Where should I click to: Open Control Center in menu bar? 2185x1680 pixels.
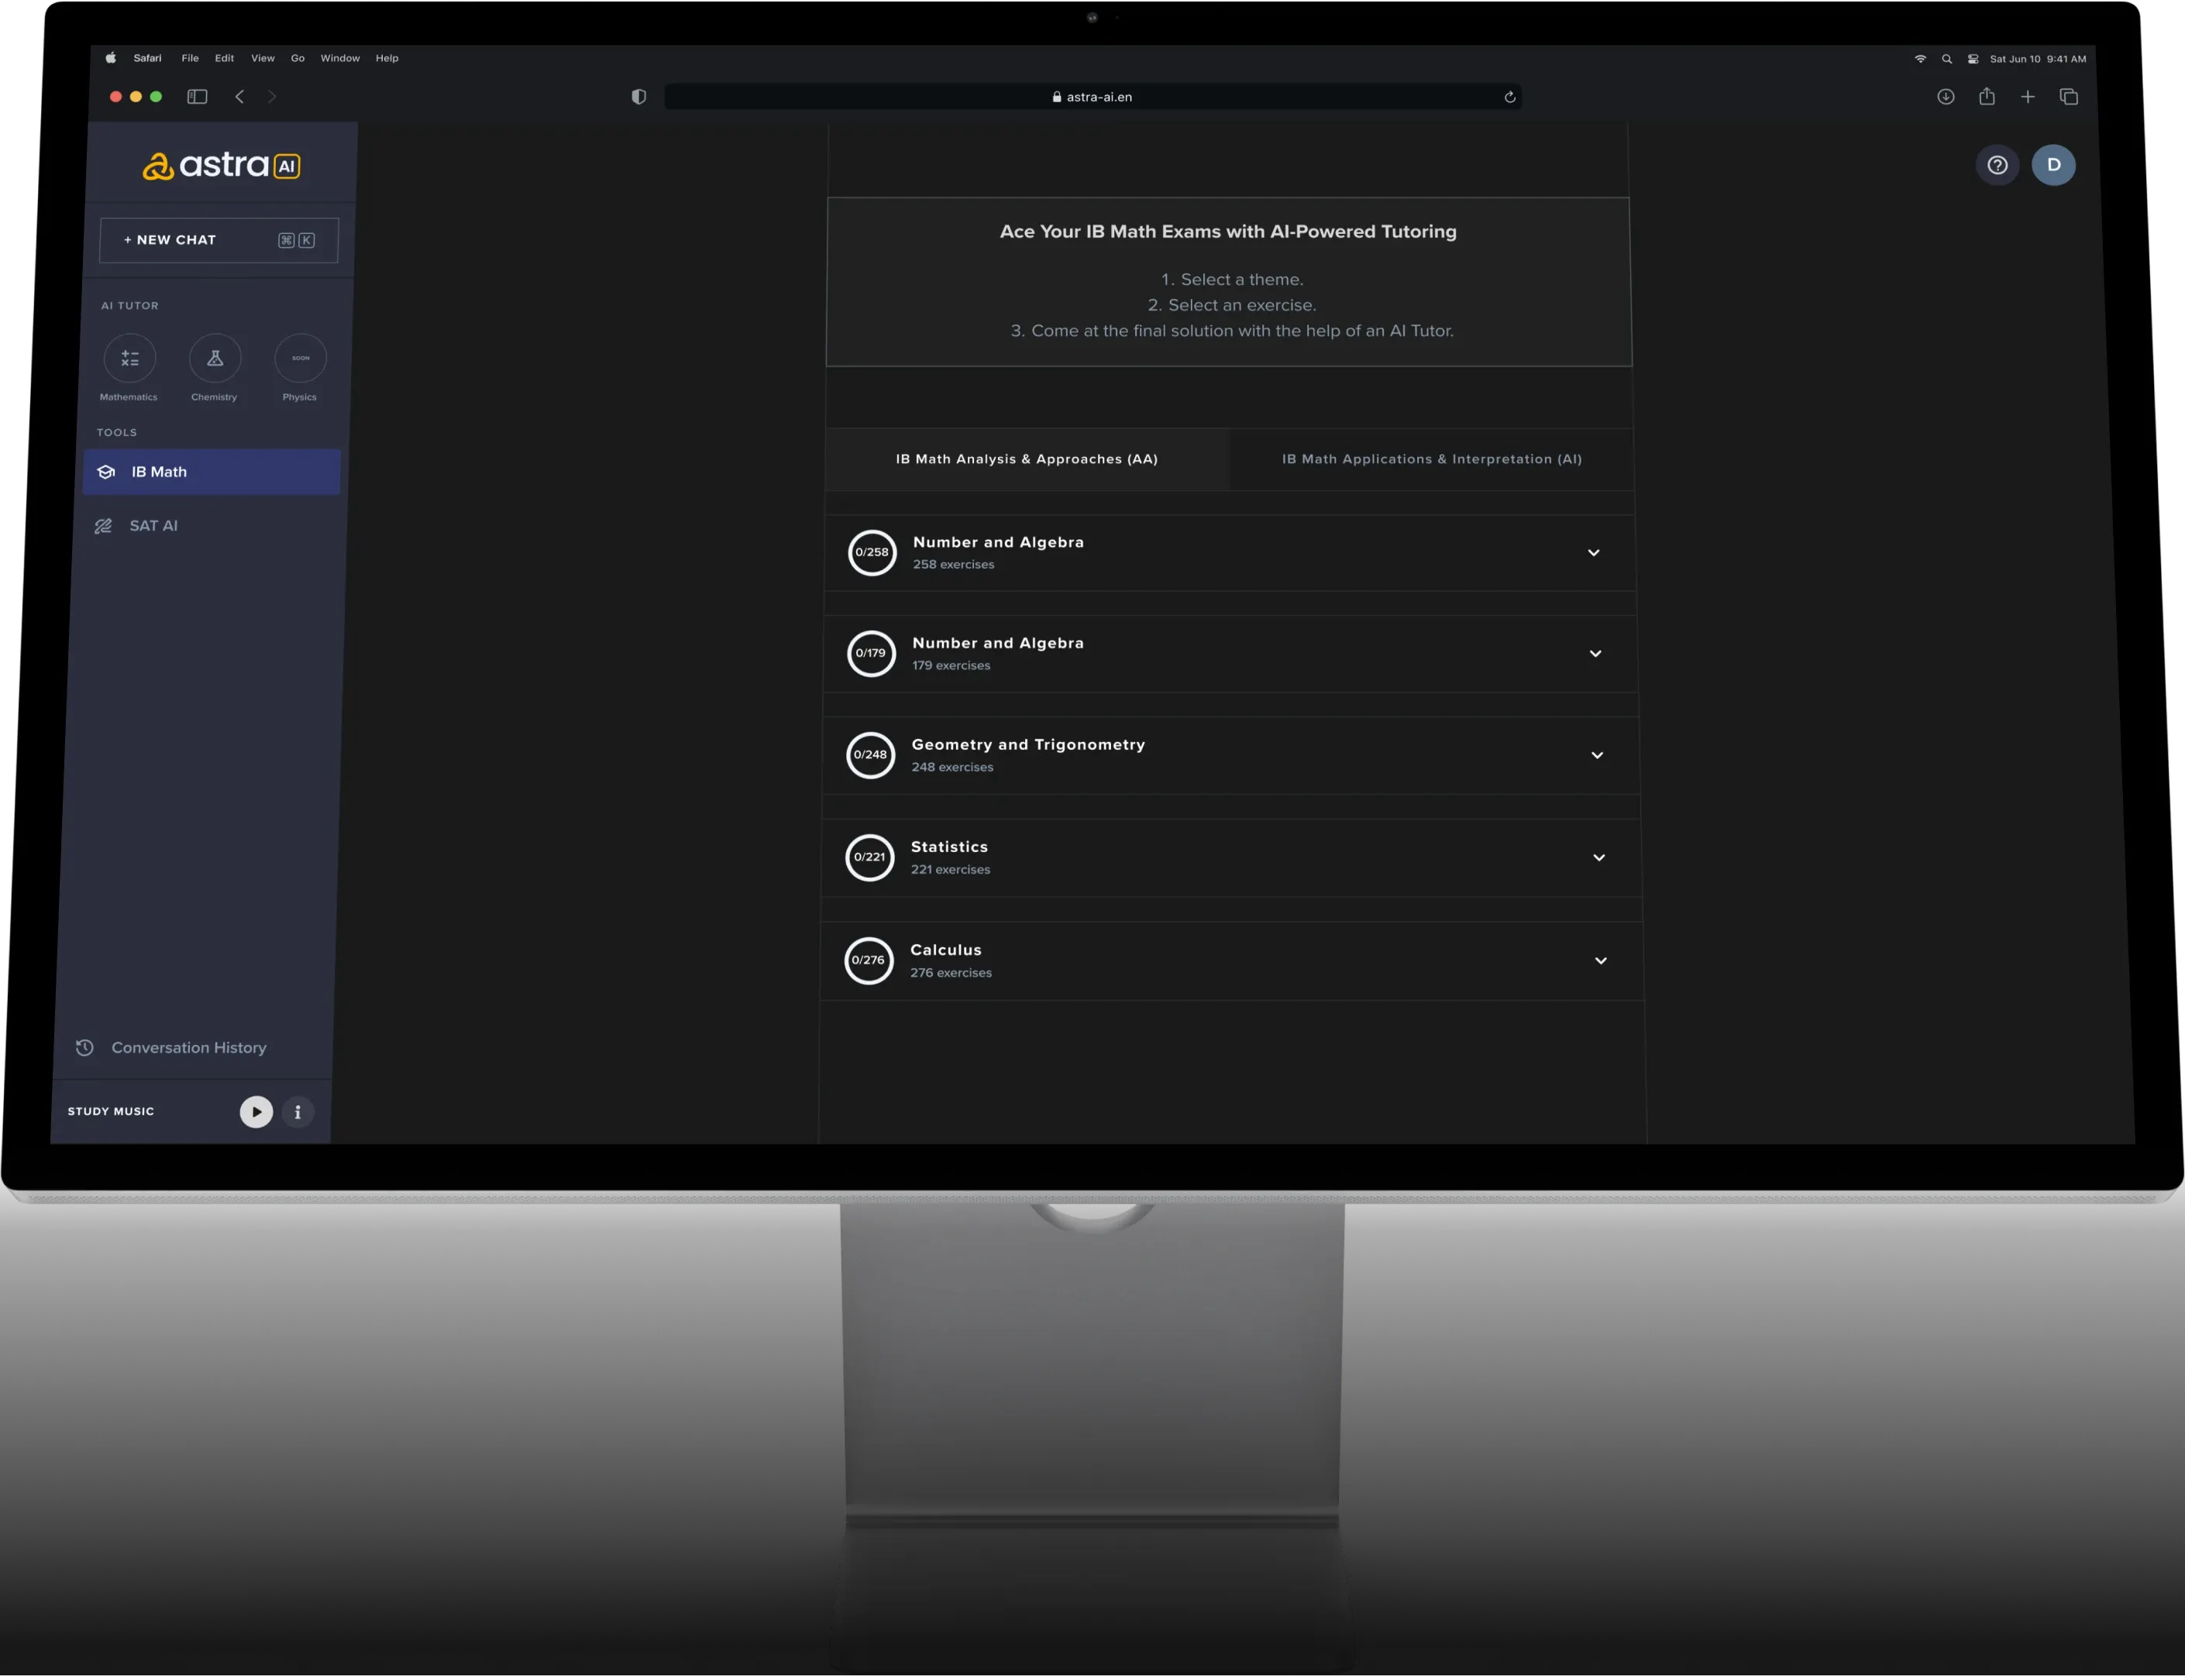(x=1973, y=59)
